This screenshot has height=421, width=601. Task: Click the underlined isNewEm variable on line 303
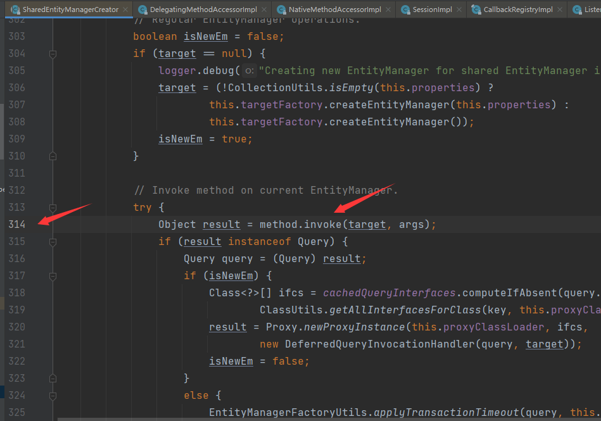click(205, 36)
